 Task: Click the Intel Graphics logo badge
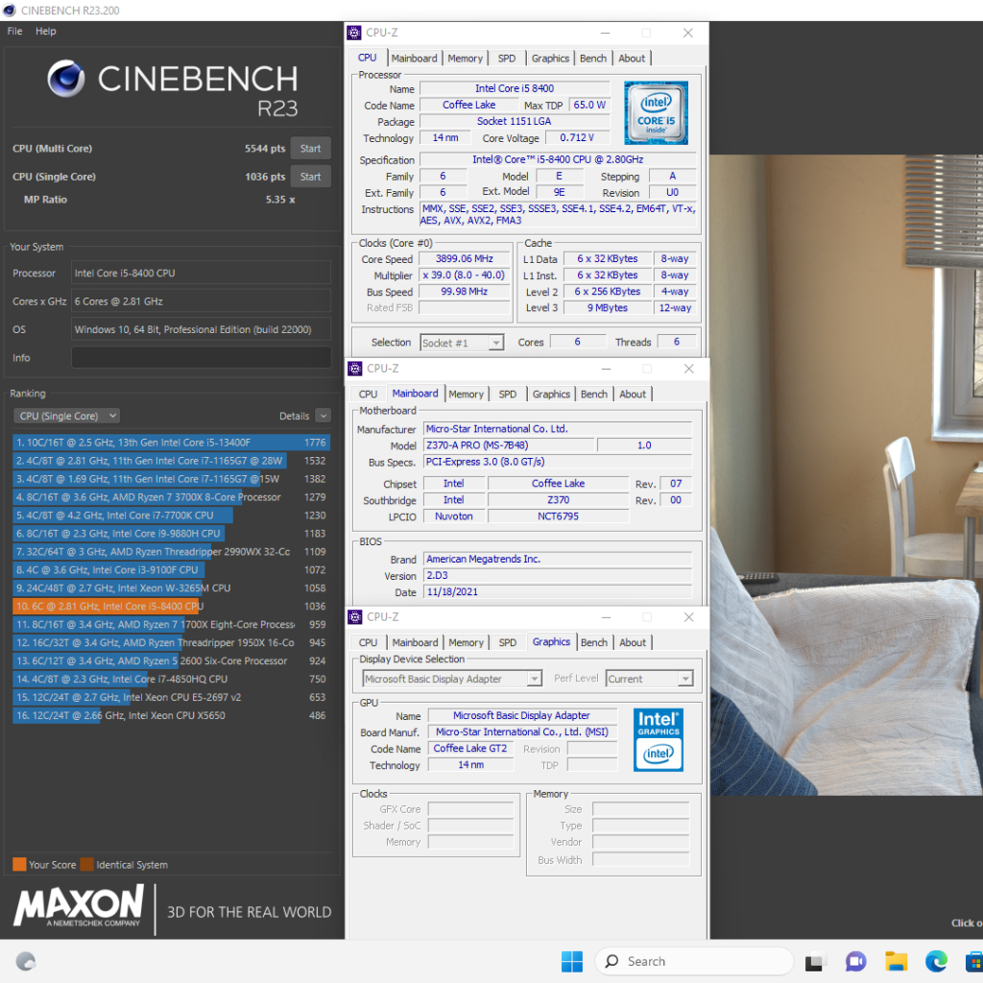659,739
